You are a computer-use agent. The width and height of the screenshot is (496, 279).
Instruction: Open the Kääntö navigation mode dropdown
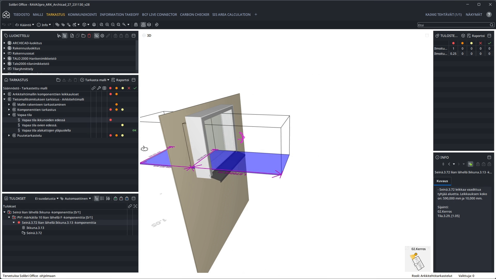pyautogui.click(x=25, y=25)
